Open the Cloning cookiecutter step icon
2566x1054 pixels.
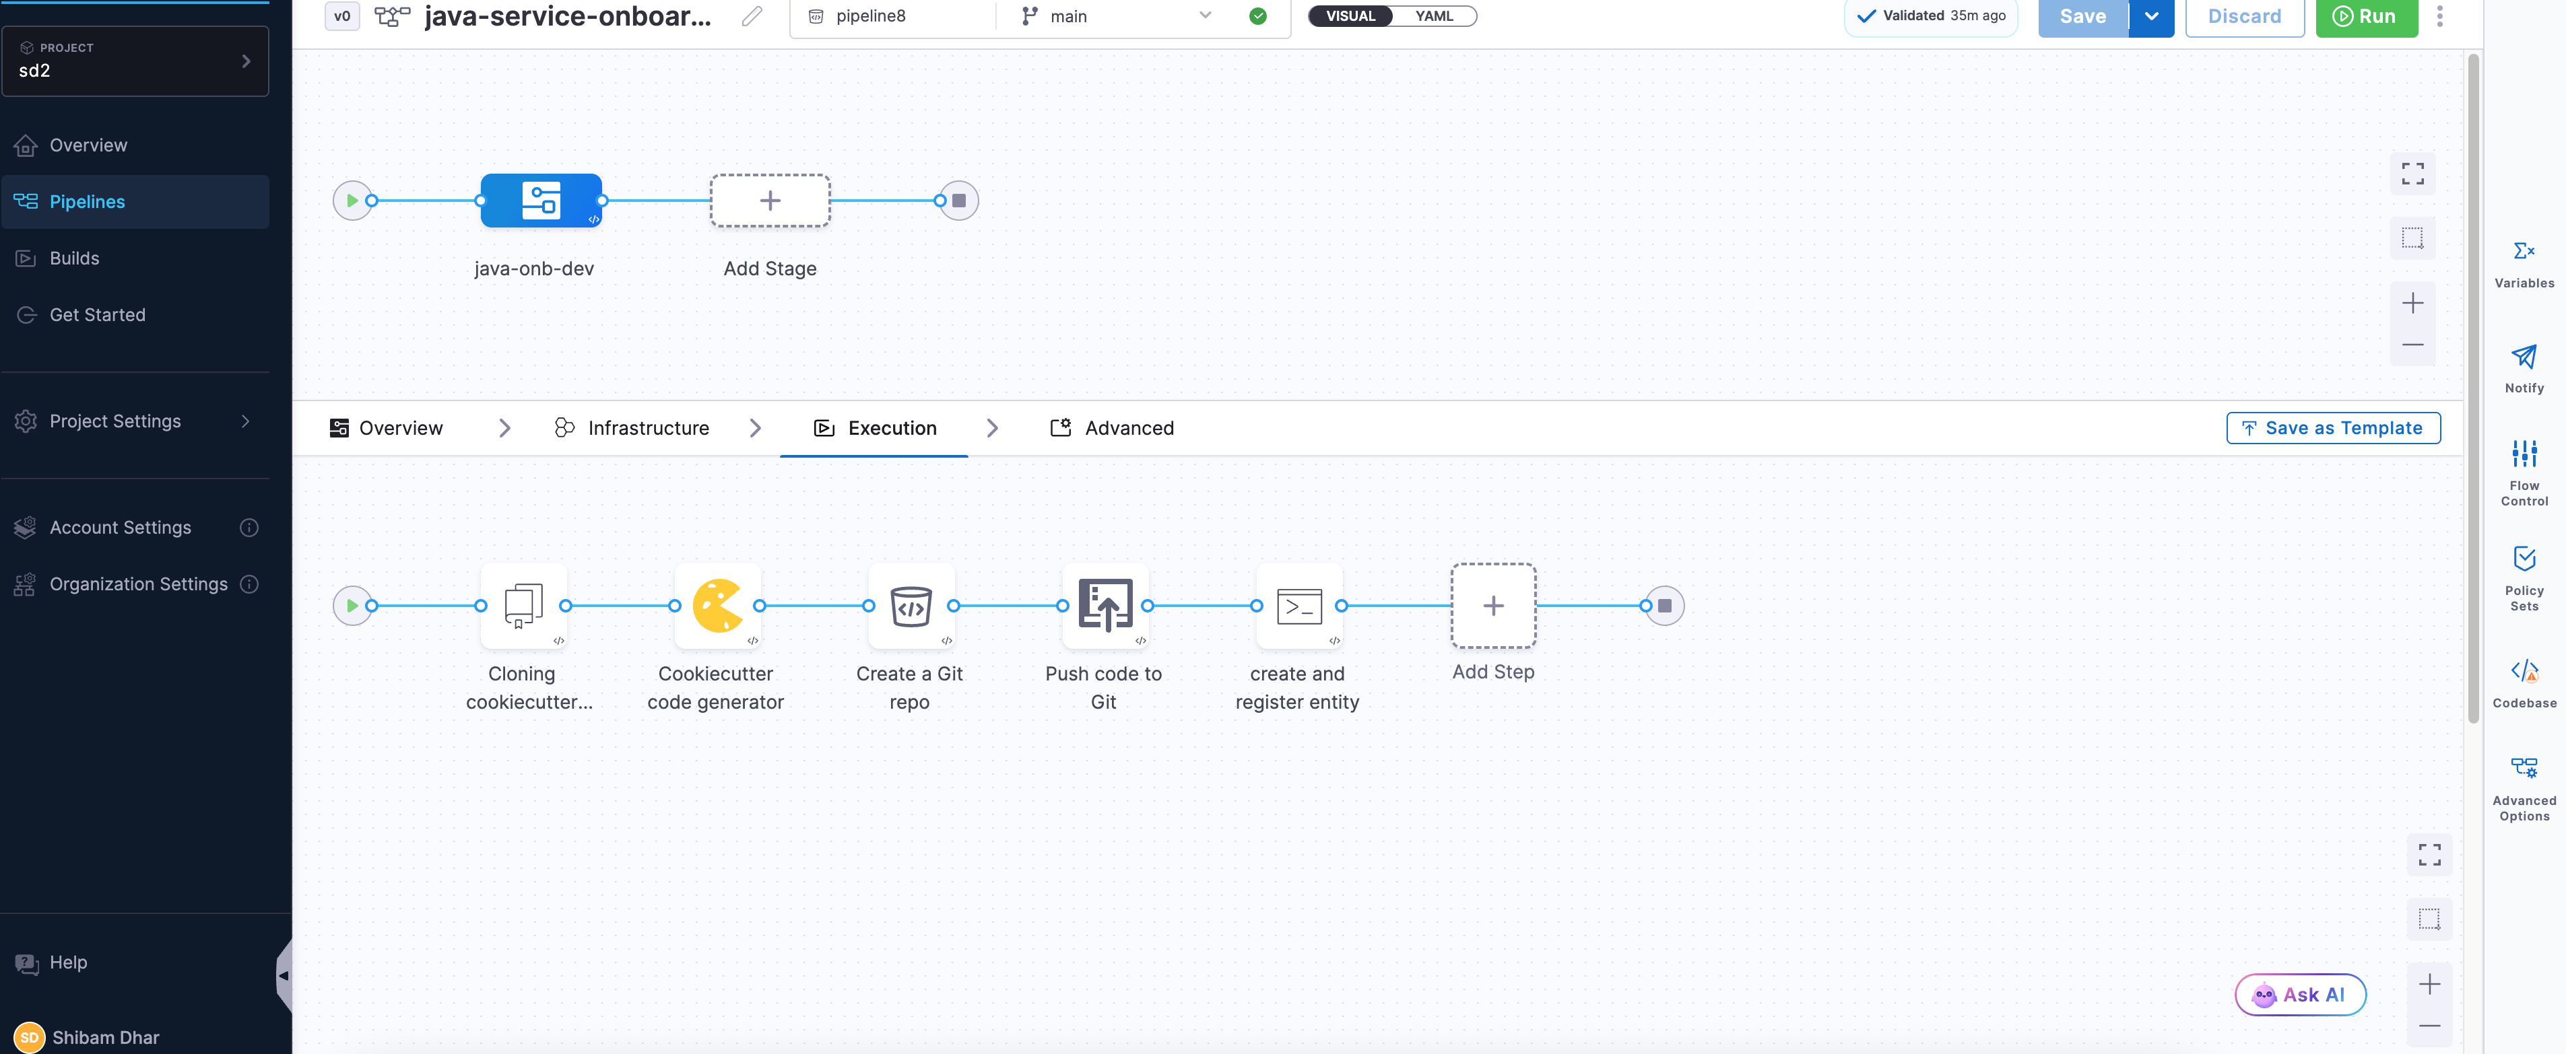[523, 605]
